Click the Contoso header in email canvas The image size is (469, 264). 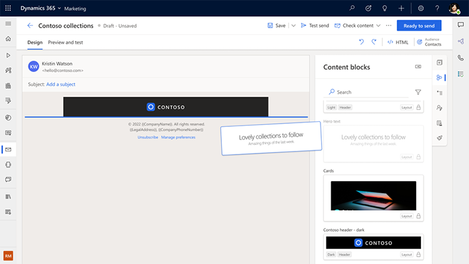click(x=166, y=106)
